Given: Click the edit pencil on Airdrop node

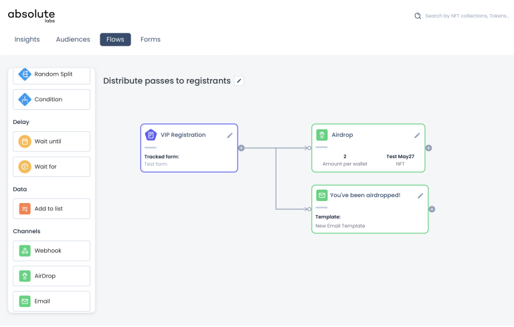Looking at the screenshot, I should pos(417,135).
